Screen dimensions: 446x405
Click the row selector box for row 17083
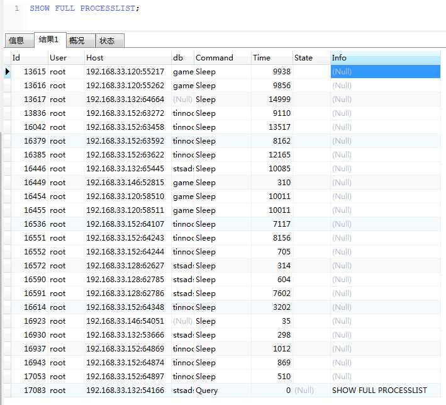8,391
